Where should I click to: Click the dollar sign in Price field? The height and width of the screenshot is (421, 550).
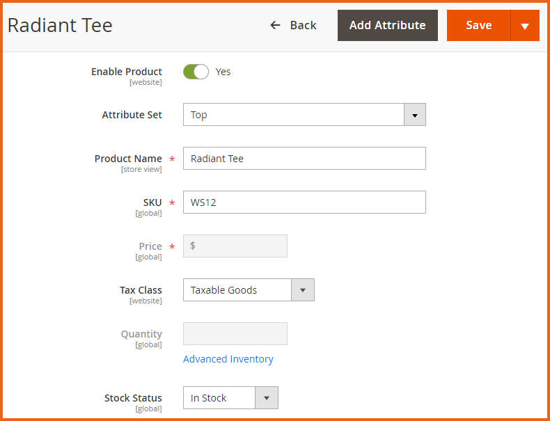point(193,246)
